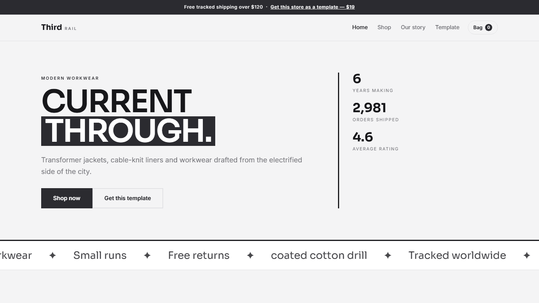Click 'Free tracked shipping over $120' text
This screenshot has width=539, height=303.
(223, 7)
